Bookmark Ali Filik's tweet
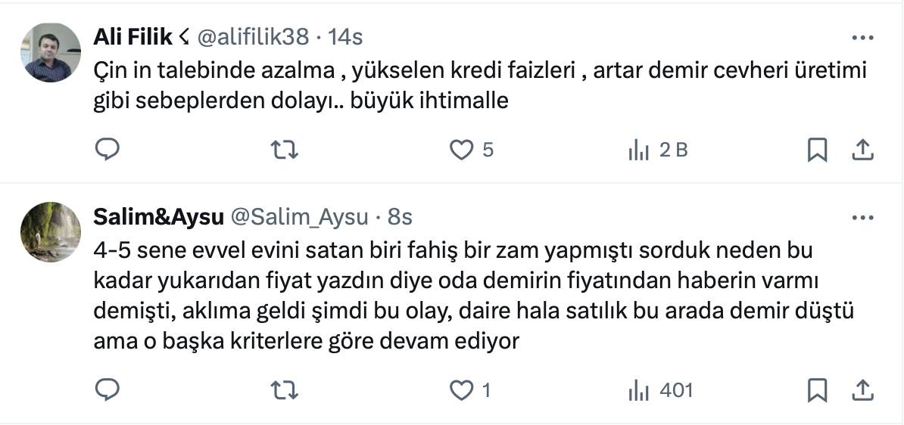904x425 pixels. pyautogui.click(x=817, y=150)
